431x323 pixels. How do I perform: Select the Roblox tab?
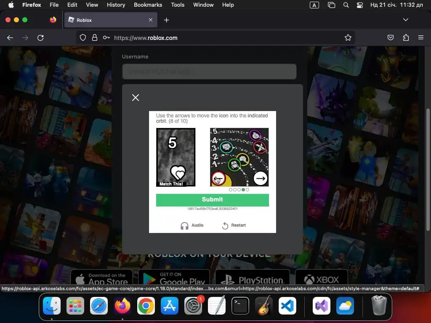click(111, 20)
